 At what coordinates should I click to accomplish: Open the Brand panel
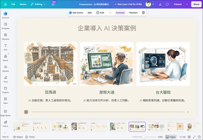(5, 58)
